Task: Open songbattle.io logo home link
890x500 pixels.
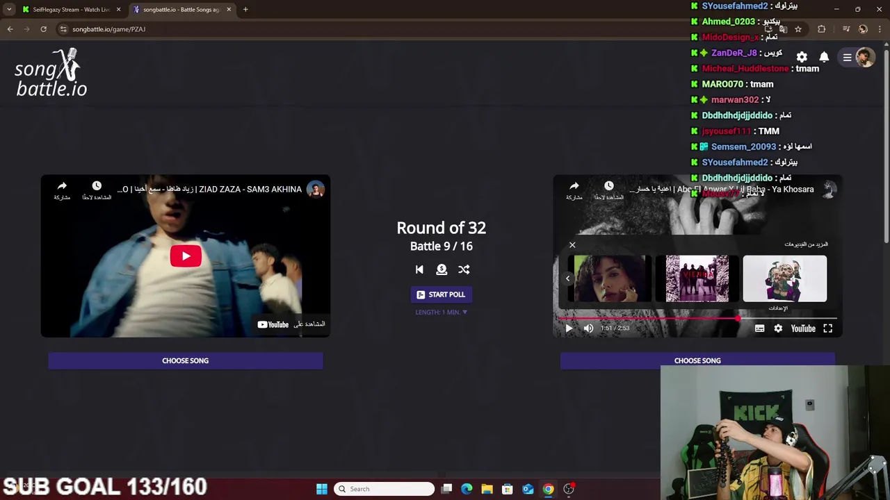Action: pos(51,72)
